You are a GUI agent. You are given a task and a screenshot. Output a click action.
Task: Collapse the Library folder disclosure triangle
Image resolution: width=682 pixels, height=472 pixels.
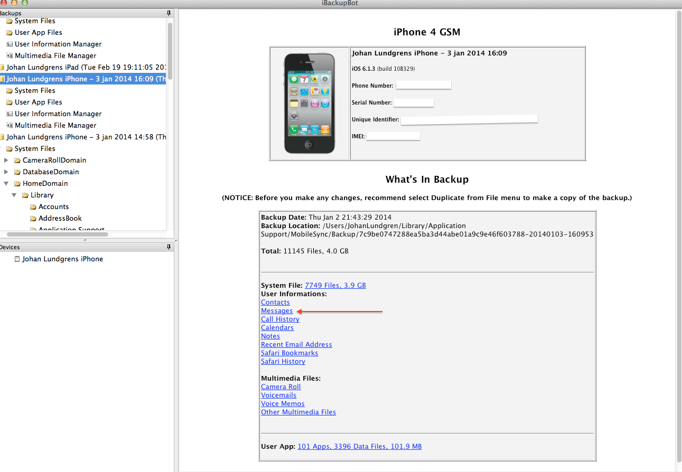pos(14,195)
